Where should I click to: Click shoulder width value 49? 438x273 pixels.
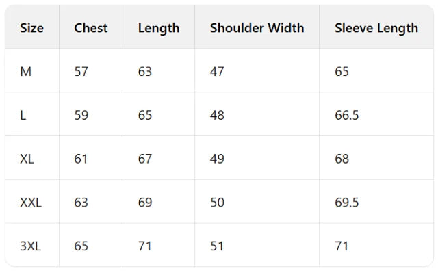217,159
